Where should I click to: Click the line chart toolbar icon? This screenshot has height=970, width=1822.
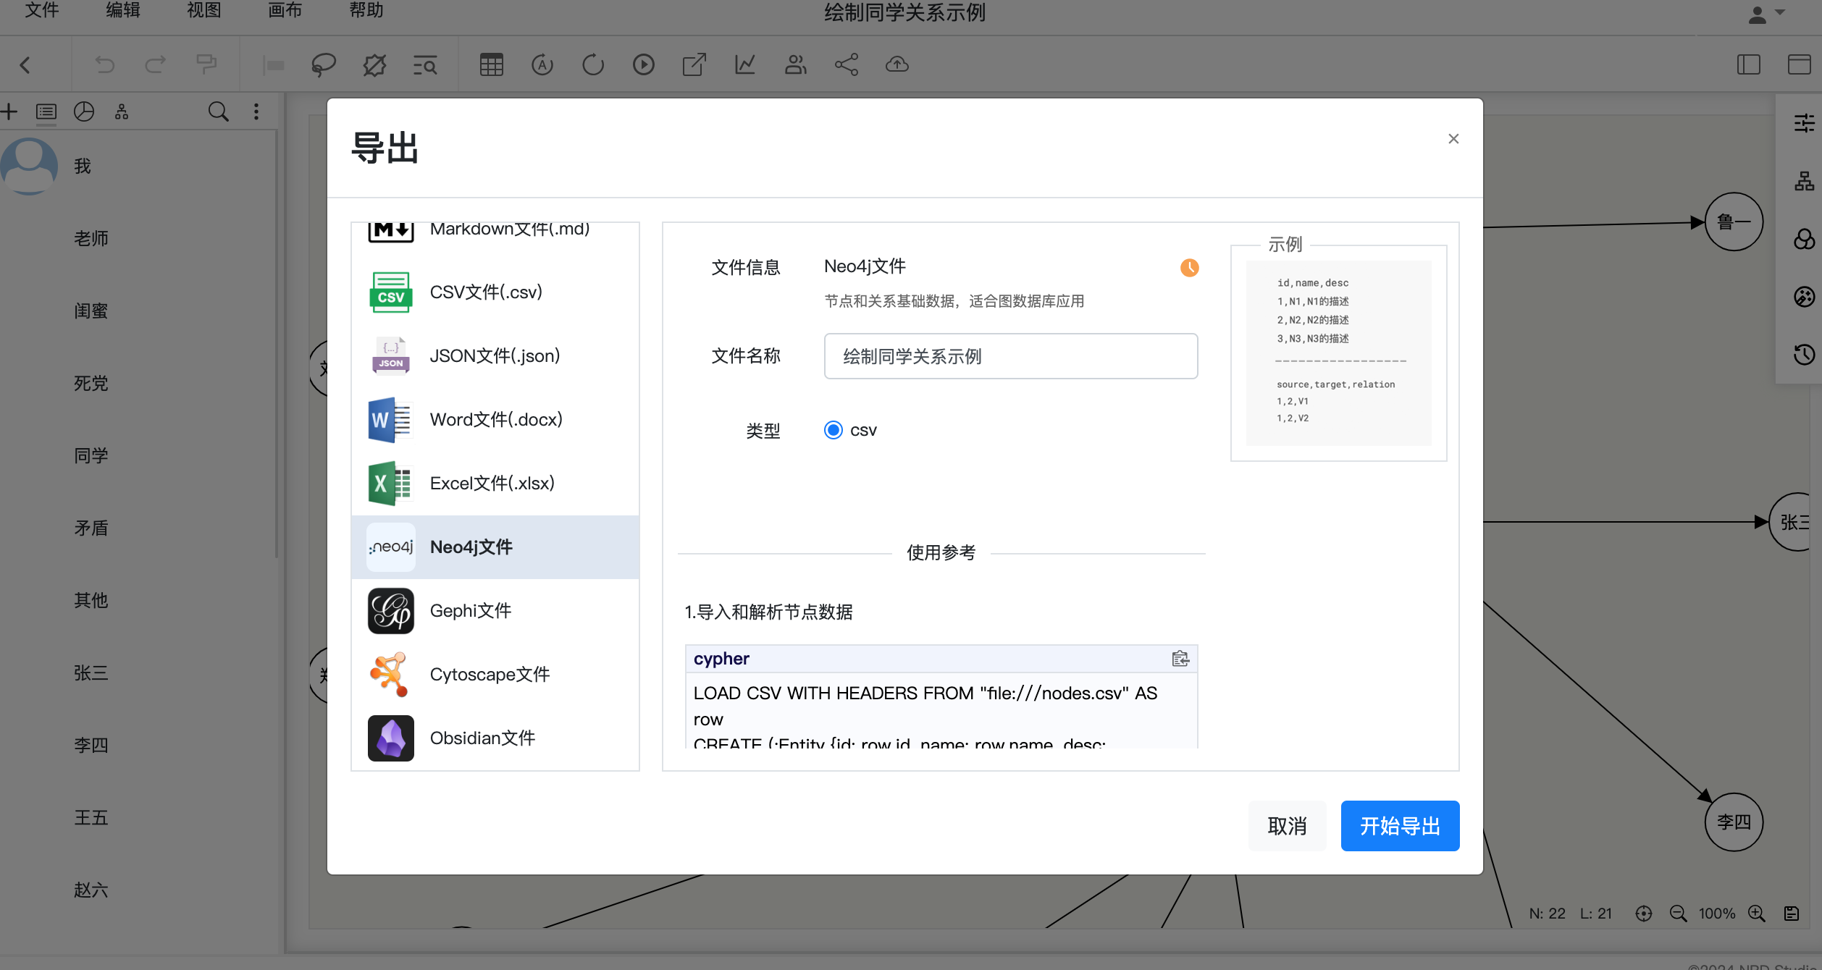(x=744, y=65)
